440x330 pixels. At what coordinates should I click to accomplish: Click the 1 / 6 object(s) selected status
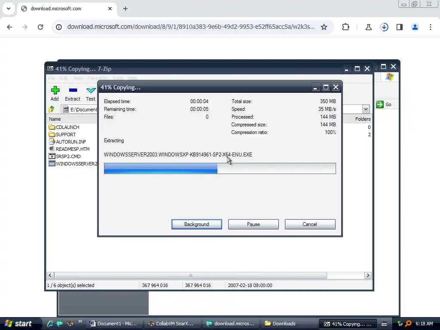click(71, 285)
